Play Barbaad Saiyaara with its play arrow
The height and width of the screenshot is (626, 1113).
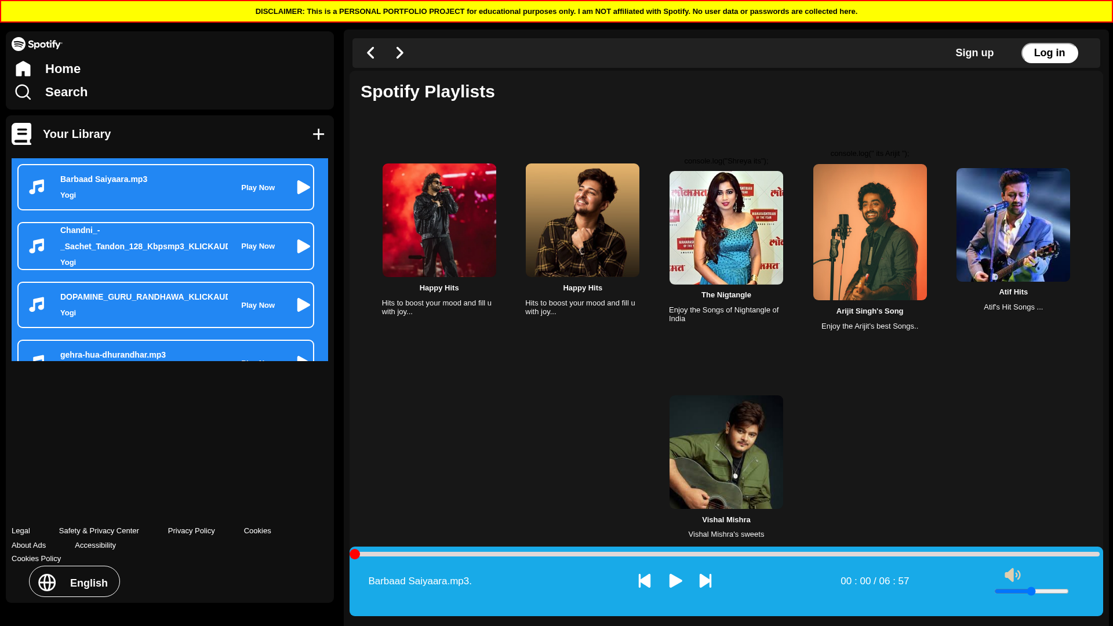[x=303, y=187]
